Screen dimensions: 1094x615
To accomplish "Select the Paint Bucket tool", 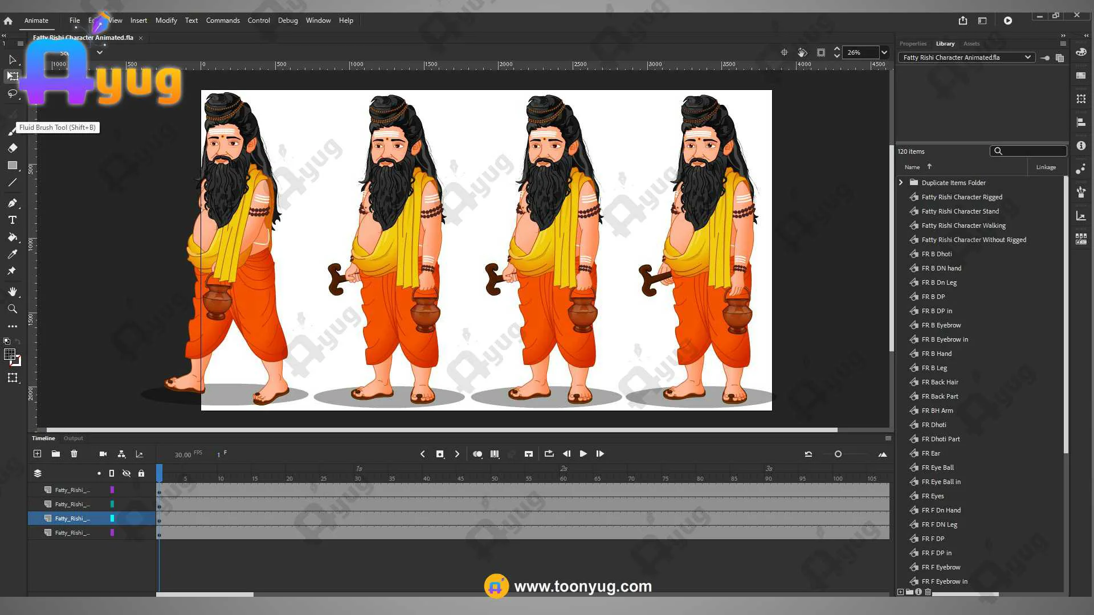I will 12,237.
